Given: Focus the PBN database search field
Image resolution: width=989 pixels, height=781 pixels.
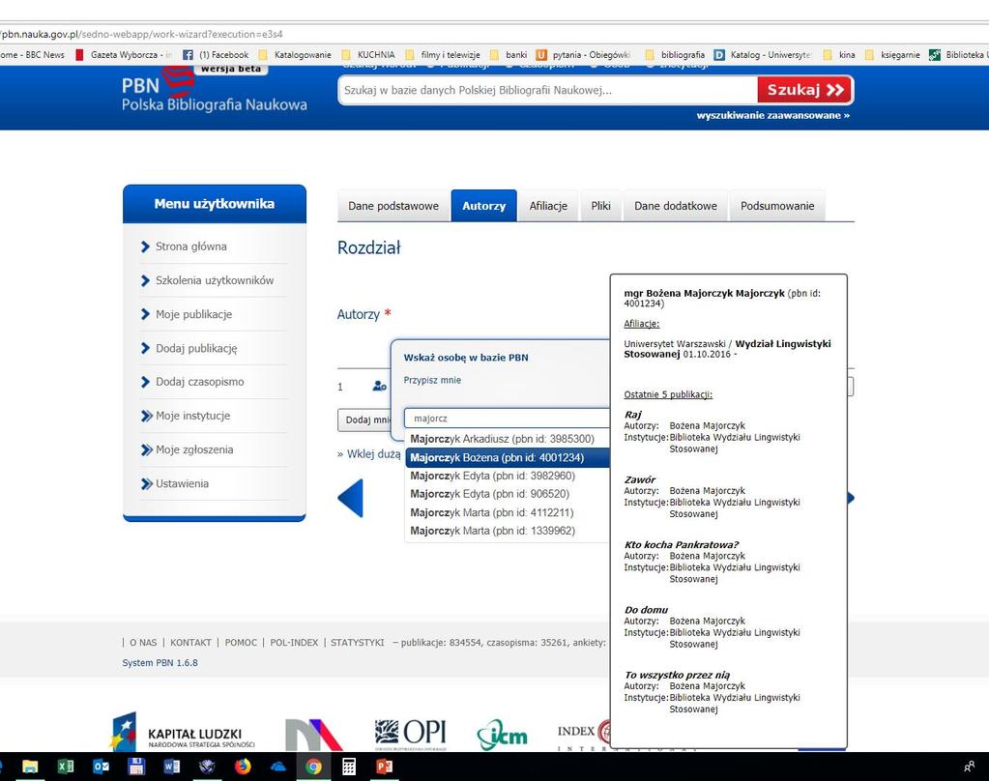Looking at the screenshot, I should click(x=547, y=90).
